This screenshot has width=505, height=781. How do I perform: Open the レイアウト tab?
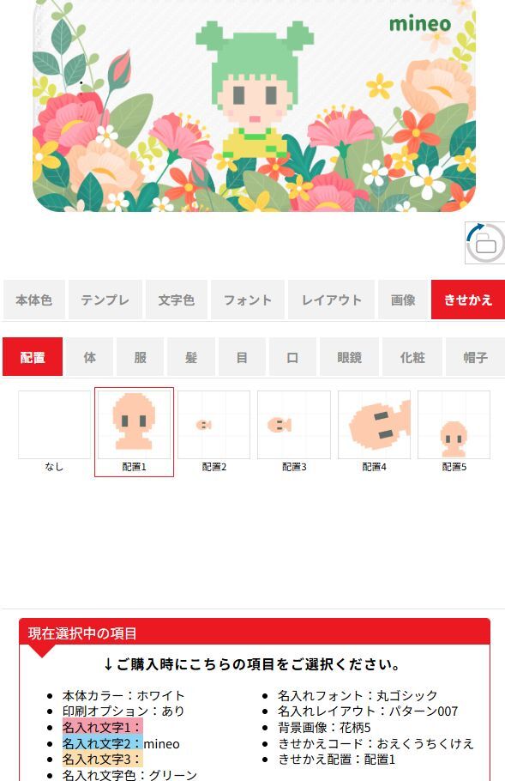[331, 300]
